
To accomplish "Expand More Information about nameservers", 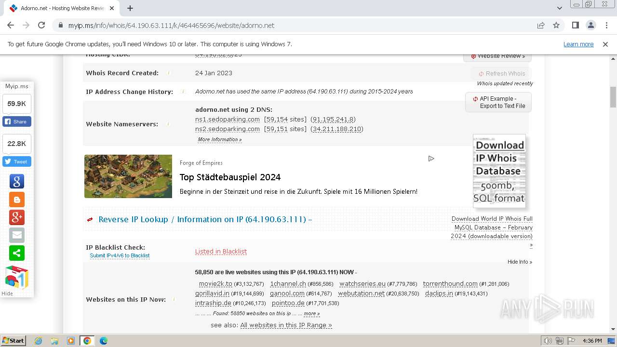I will click(220, 139).
